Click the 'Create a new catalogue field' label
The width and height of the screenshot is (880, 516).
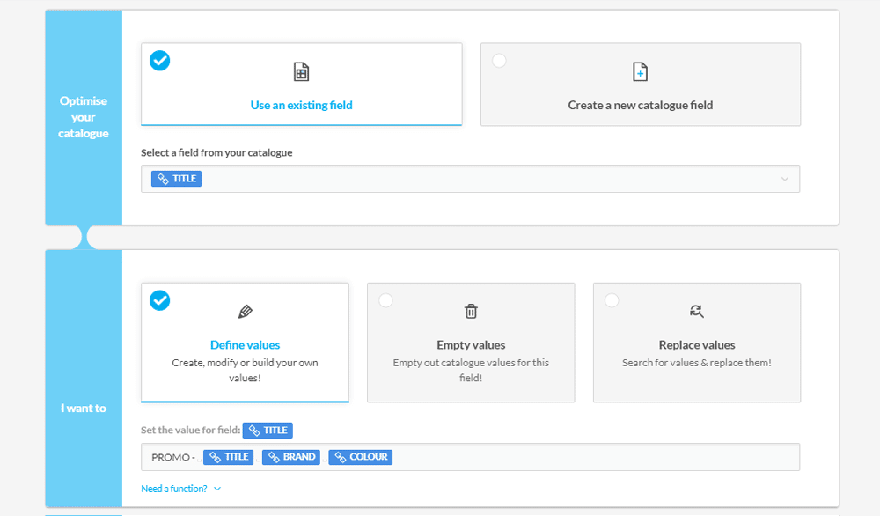(x=641, y=105)
